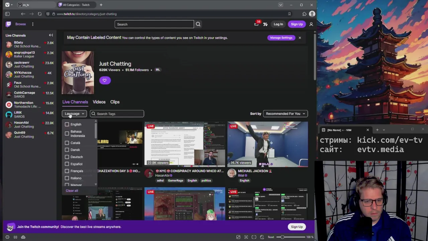Open the Vivaldi browser menu icon
This screenshot has width=428, height=241.
[7, 5]
